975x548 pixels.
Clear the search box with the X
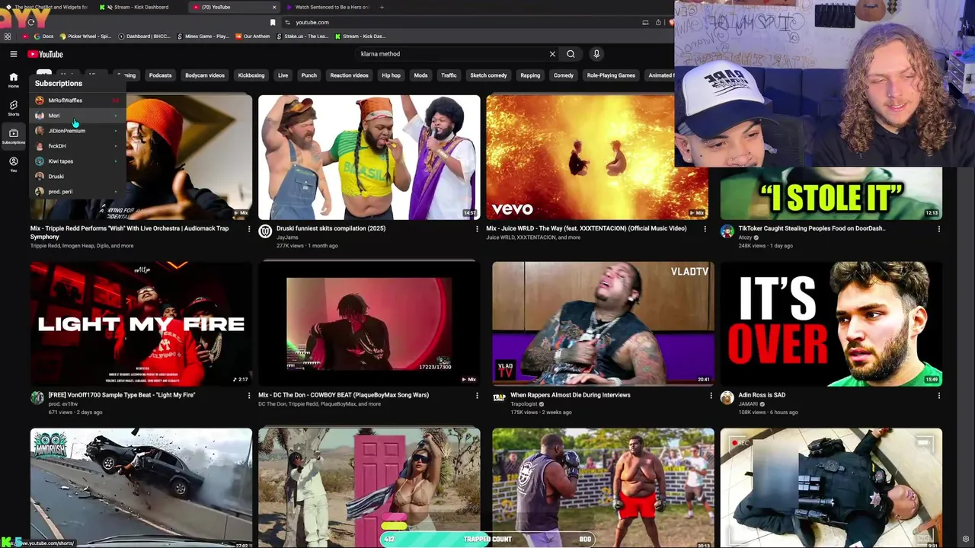(x=552, y=54)
